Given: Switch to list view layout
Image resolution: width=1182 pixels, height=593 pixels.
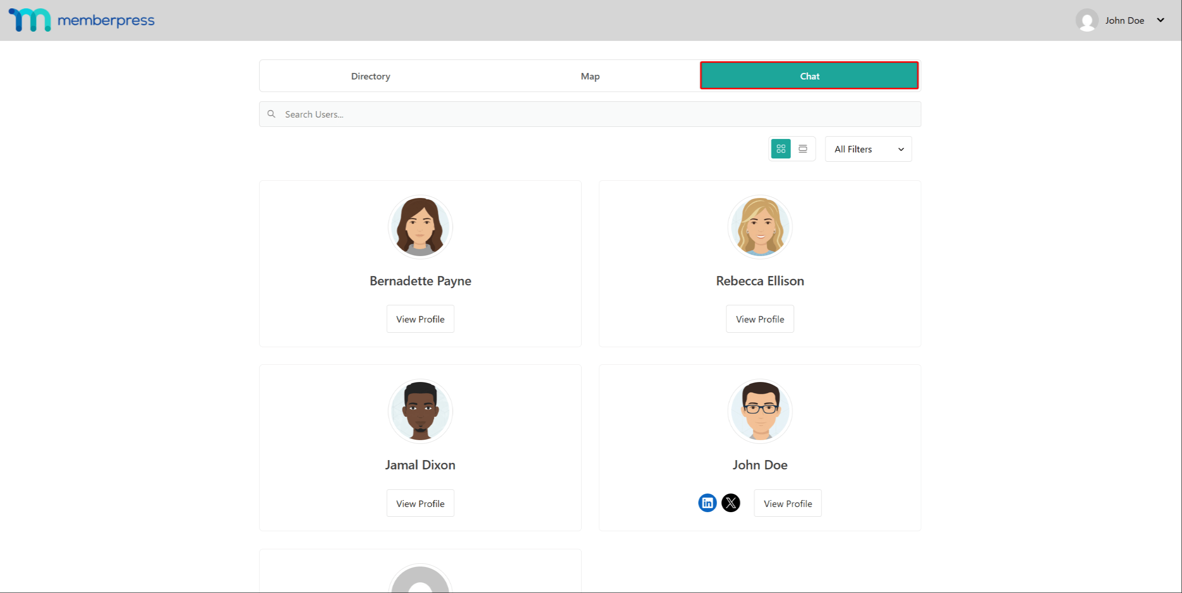Looking at the screenshot, I should click(x=803, y=149).
